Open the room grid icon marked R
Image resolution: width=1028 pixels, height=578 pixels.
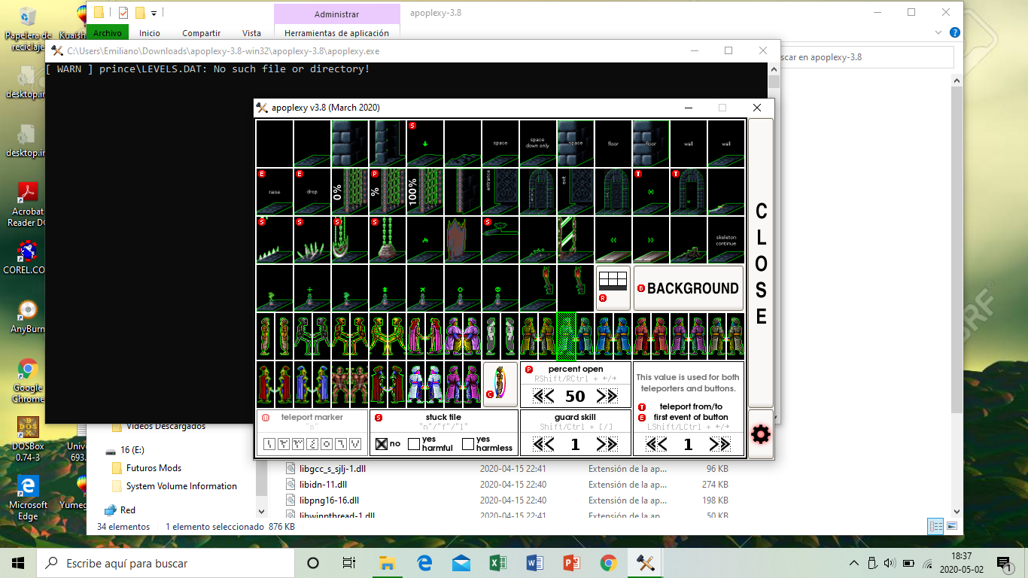click(613, 287)
